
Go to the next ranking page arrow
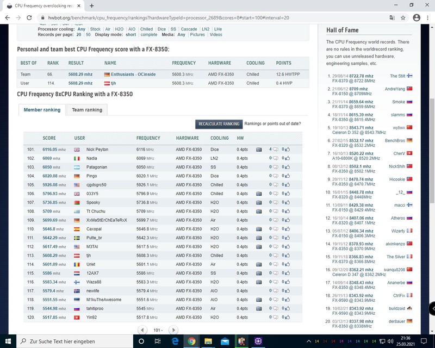pyautogui.click(x=173, y=330)
